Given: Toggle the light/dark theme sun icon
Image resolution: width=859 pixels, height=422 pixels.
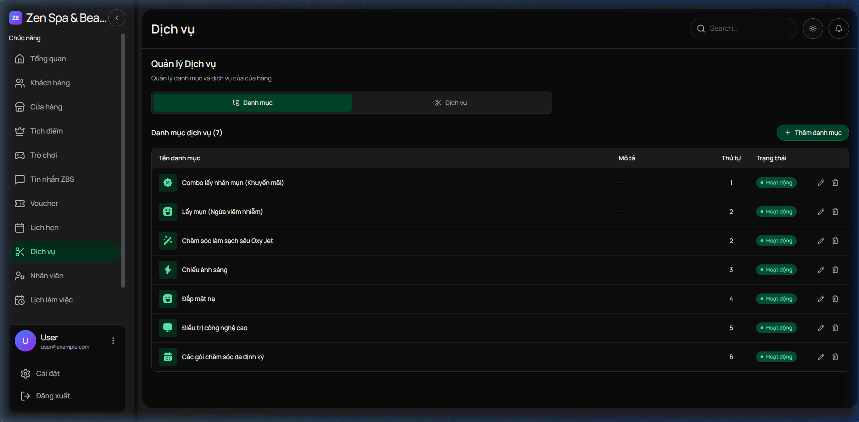Looking at the screenshot, I should tap(812, 29).
